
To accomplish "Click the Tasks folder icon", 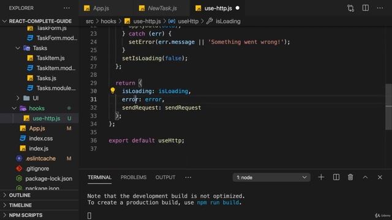I will tap(26, 48).
